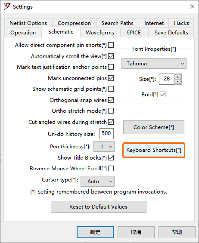199x243 pixels.
Task: Expand the Pen thickness dropdown
Action: point(104,147)
